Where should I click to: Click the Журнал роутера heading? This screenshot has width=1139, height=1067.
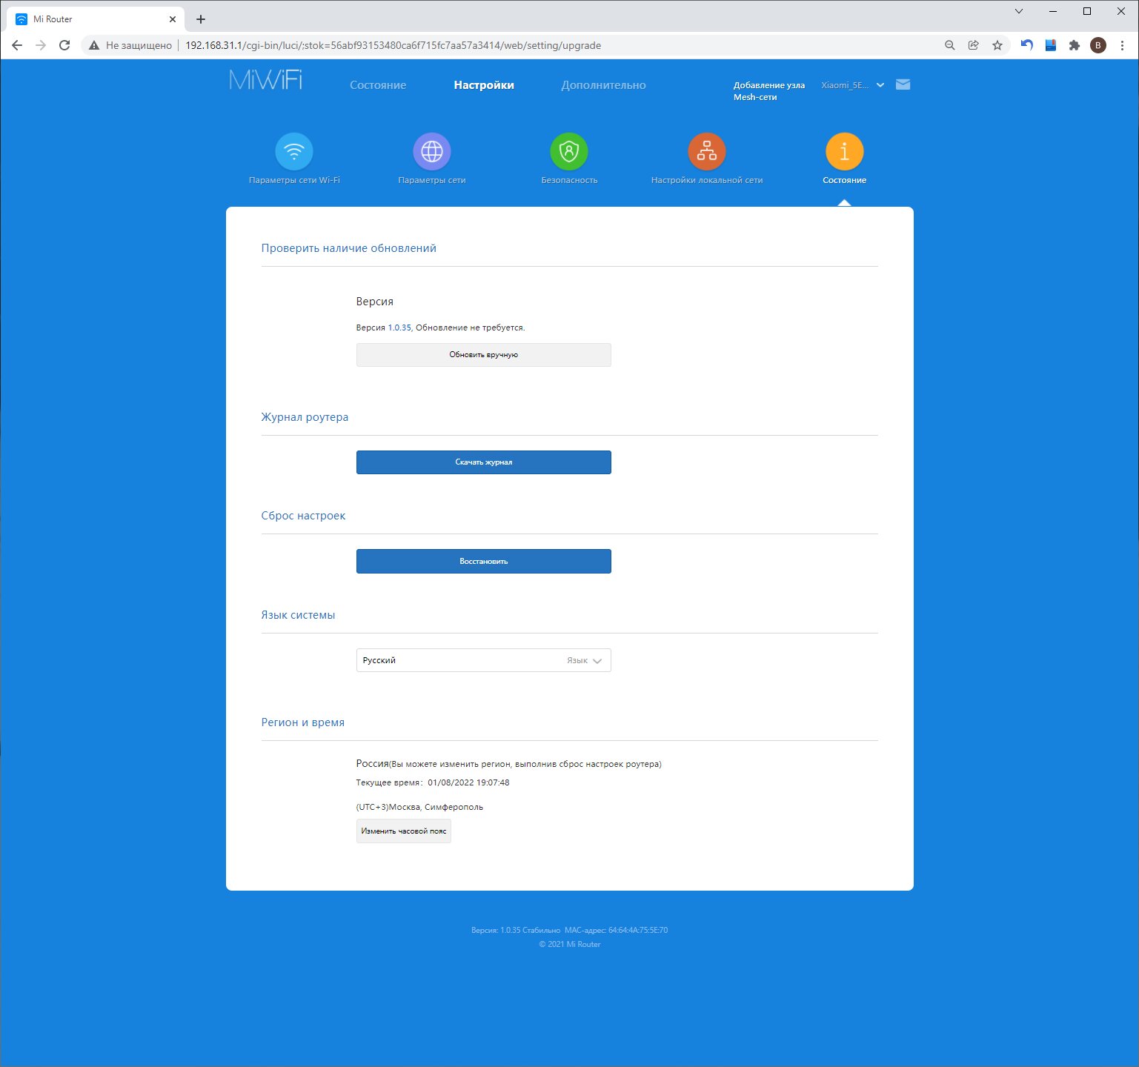(305, 417)
